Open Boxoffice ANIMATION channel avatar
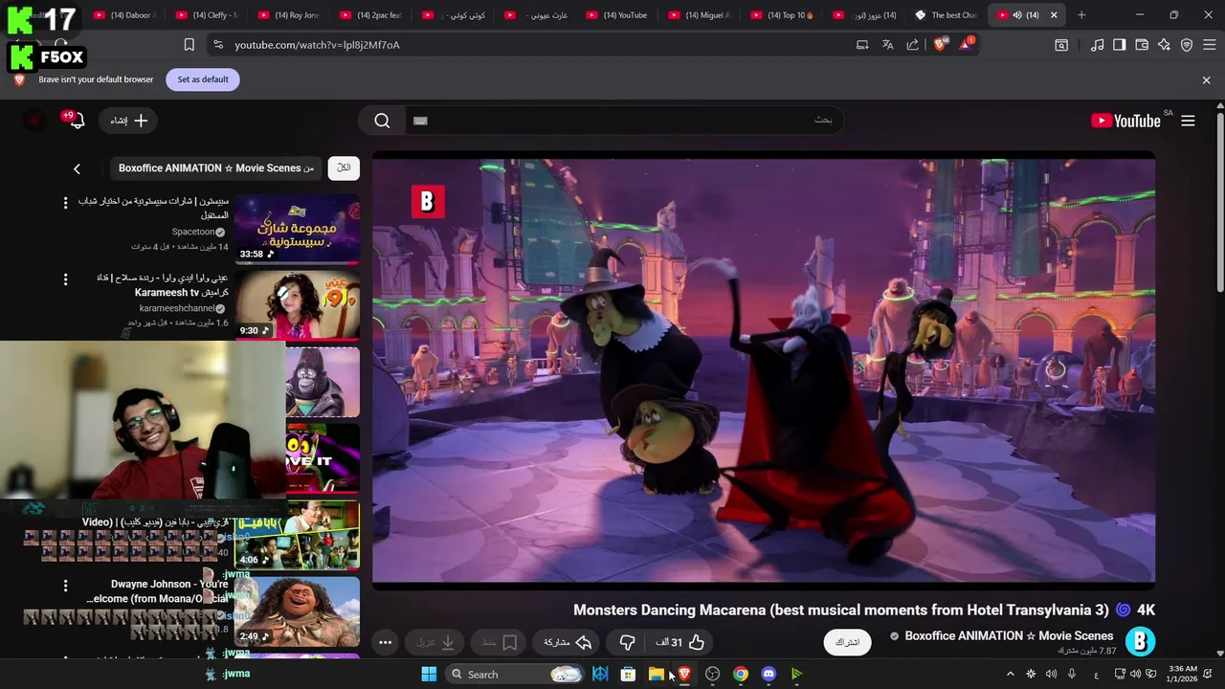1225x689 pixels. coord(1140,641)
